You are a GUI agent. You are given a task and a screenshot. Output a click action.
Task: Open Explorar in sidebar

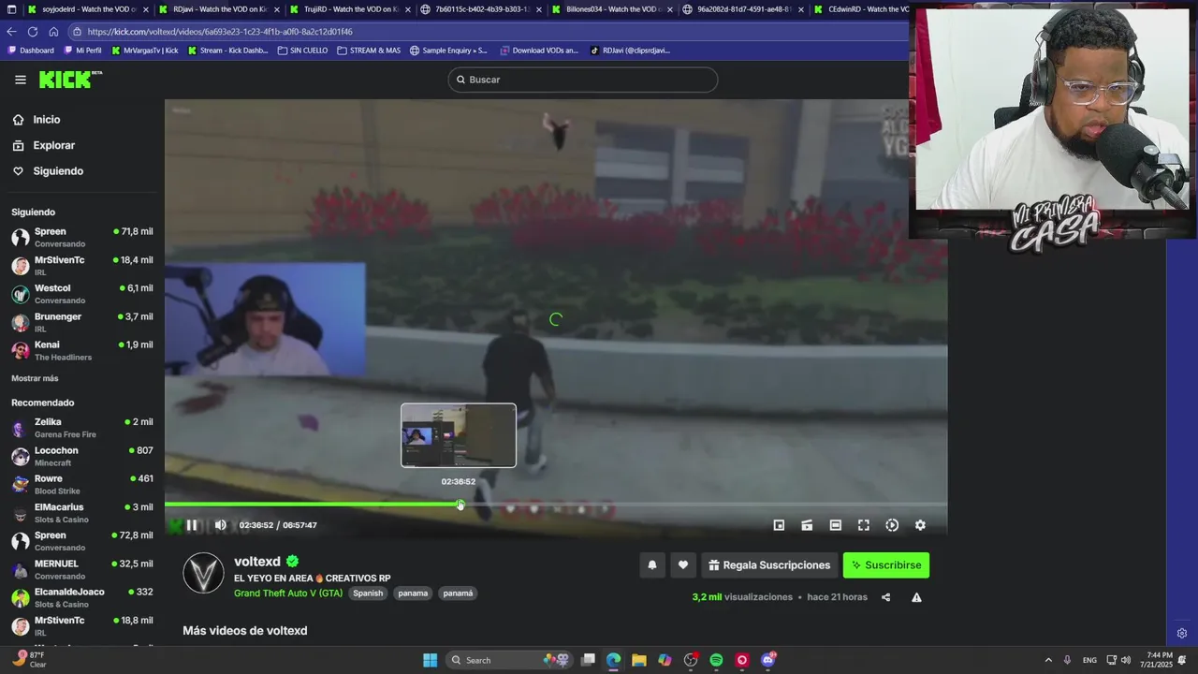click(x=44, y=145)
